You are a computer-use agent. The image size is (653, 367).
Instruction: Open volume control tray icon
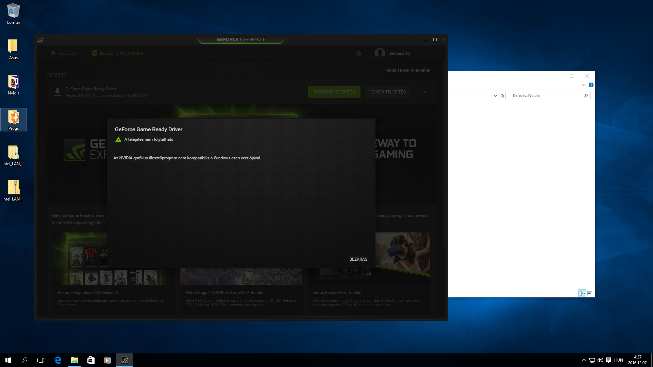600,360
